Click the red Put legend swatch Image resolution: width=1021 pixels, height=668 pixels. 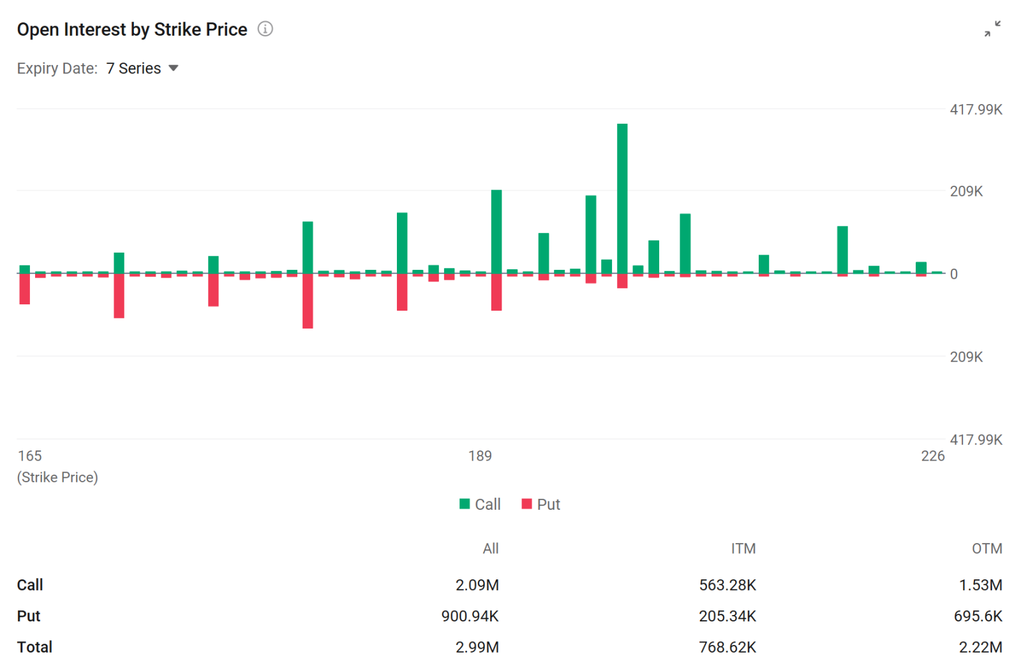[526, 504]
